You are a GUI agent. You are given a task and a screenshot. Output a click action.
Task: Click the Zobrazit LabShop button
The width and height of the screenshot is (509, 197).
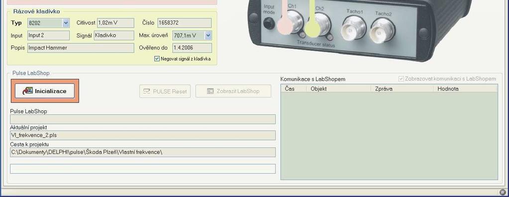[233, 91]
